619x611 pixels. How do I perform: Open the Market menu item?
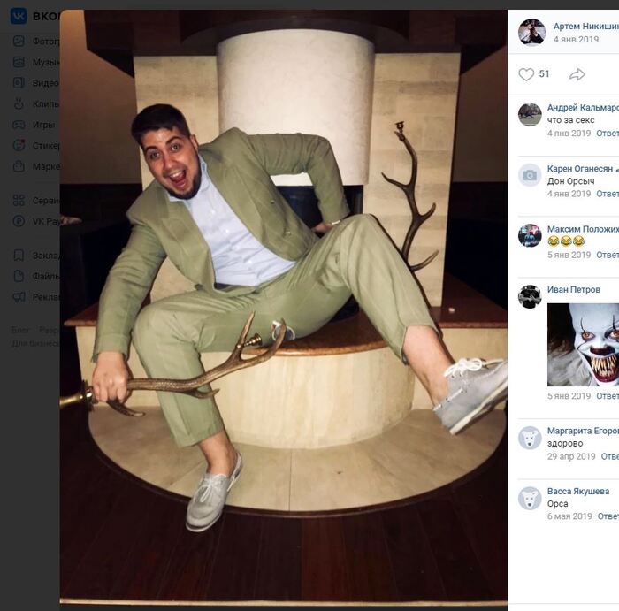[x=45, y=166]
